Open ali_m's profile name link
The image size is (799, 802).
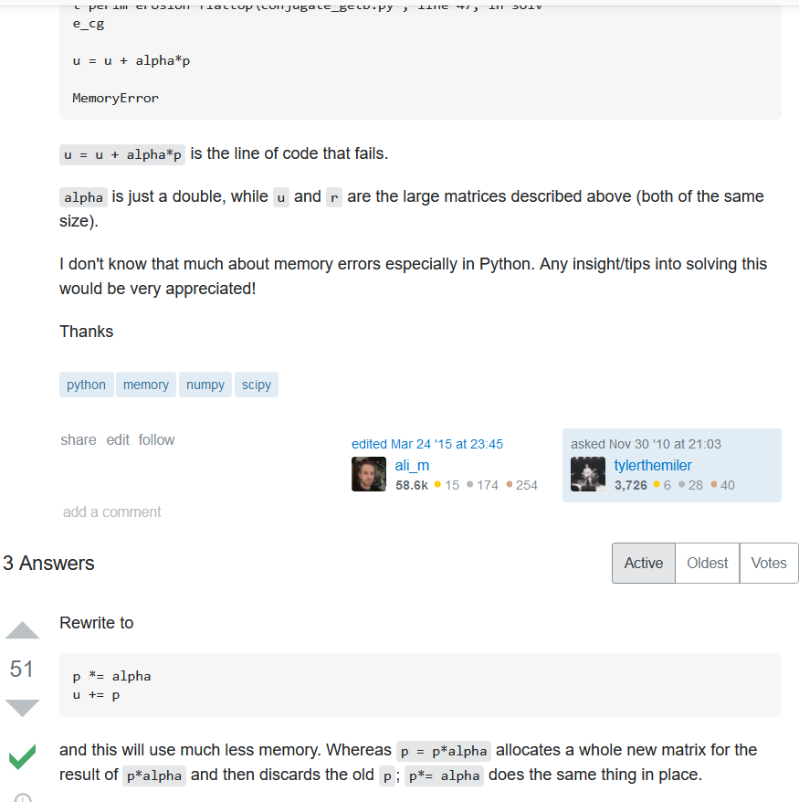[x=412, y=465]
